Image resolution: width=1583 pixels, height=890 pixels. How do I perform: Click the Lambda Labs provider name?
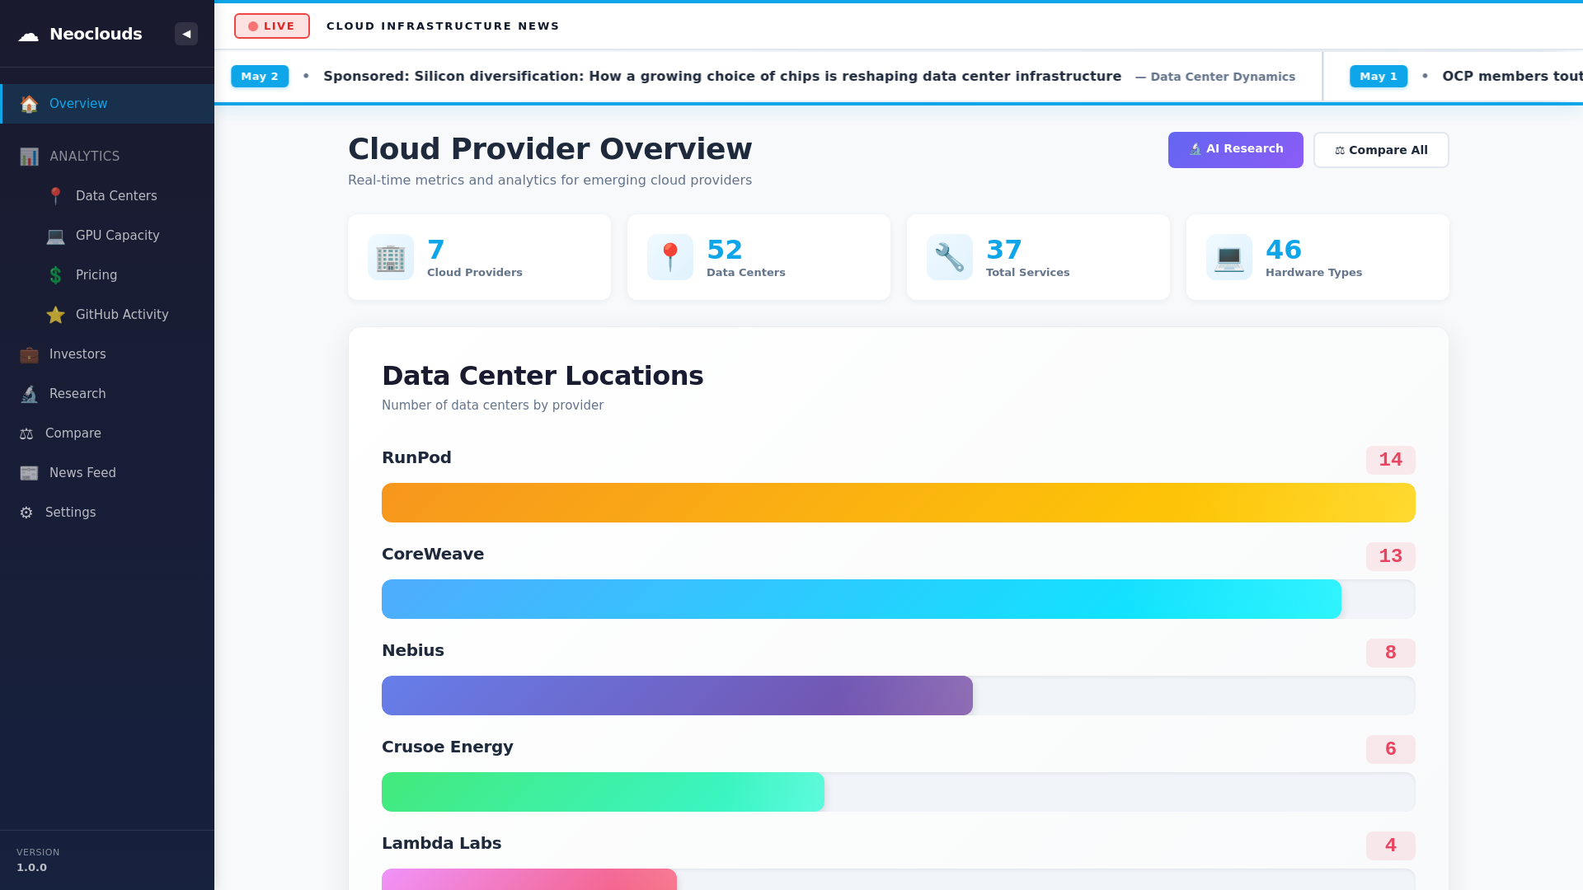tap(442, 844)
